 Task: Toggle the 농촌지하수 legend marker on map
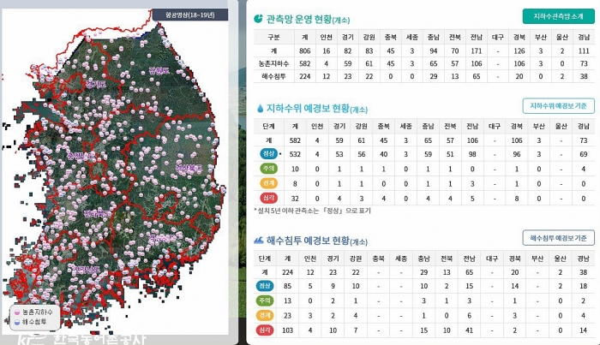point(17,313)
